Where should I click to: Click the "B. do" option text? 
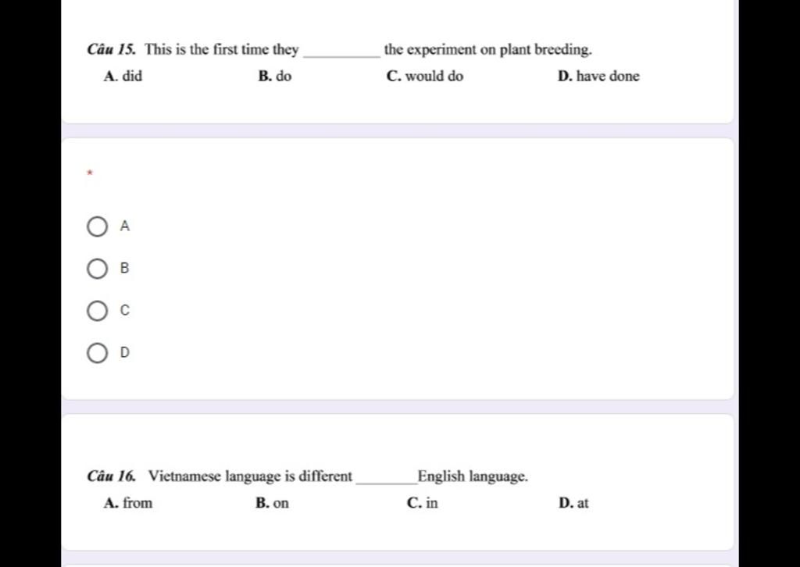coord(275,76)
